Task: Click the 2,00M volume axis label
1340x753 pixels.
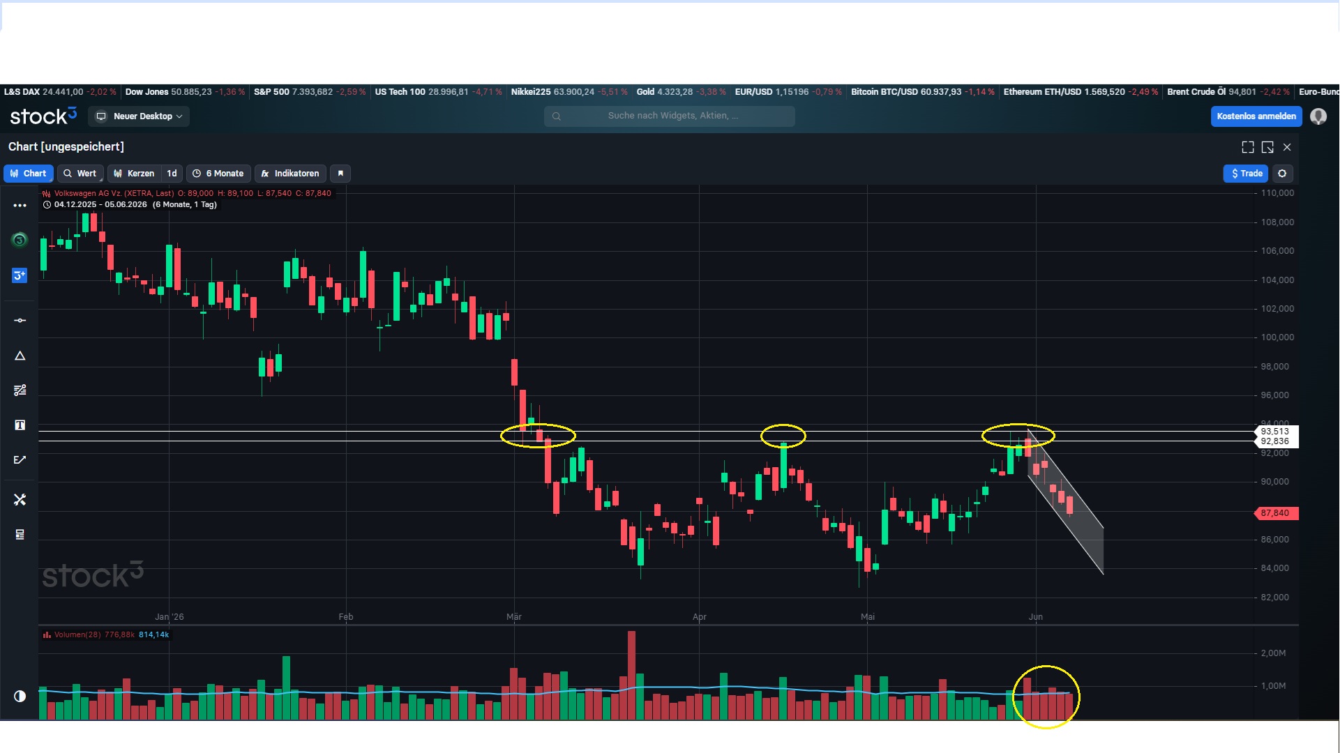Action: [x=1273, y=653]
